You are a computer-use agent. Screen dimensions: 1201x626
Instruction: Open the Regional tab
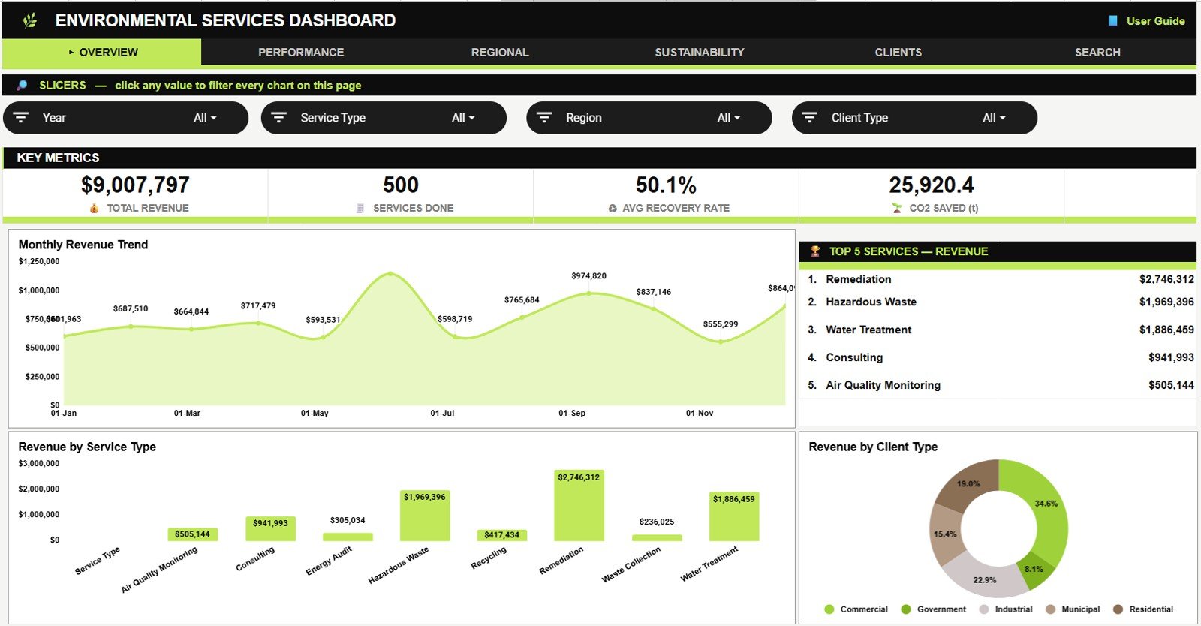pos(500,53)
